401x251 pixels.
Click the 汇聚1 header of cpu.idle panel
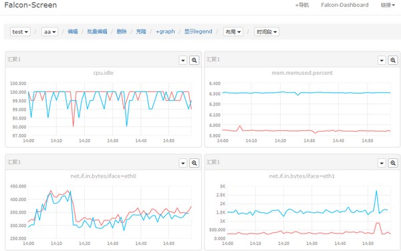(x=14, y=59)
